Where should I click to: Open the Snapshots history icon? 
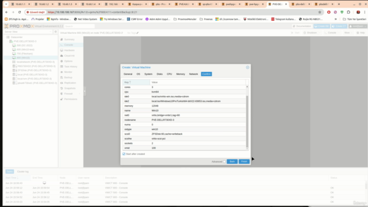(62, 88)
